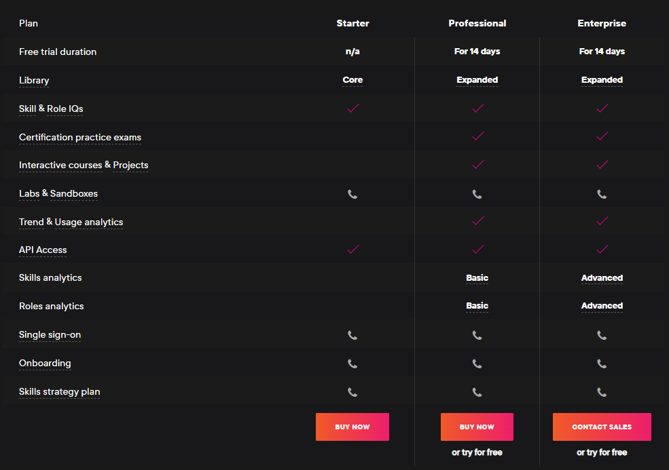Click the Professional phone icon for Onboarding
Screen dimensions: 669x470
(477, 364)
